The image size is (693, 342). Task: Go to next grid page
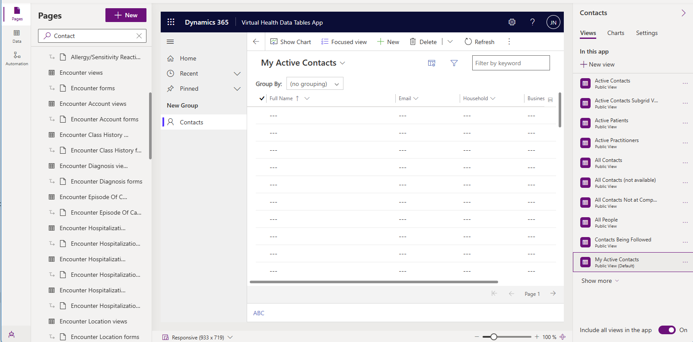pyautogui.click(x=553, y=293)
